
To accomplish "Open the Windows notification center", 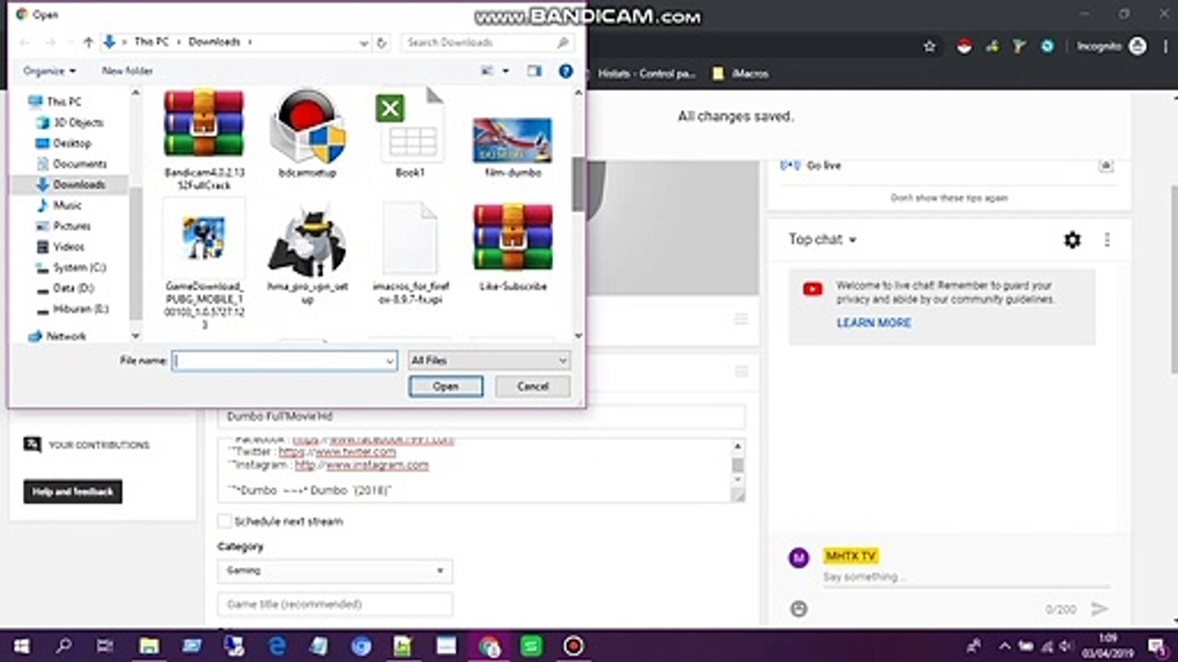I will coord(1156,645).
